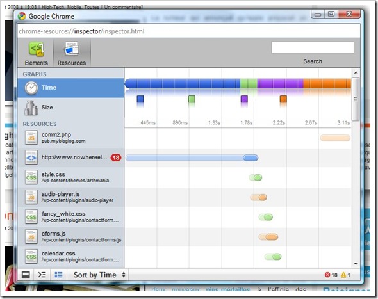Select the Time graph clock icon
The width and height of the screenshot is (378, 299).
(x=31, y=88)
